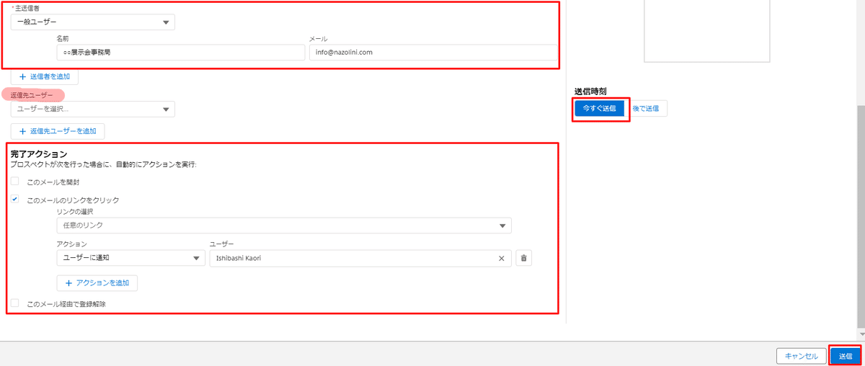Screen dimensions: 865x366
Task: Open the 返信先ユーザー select dropdown
Action: point(93,109)
